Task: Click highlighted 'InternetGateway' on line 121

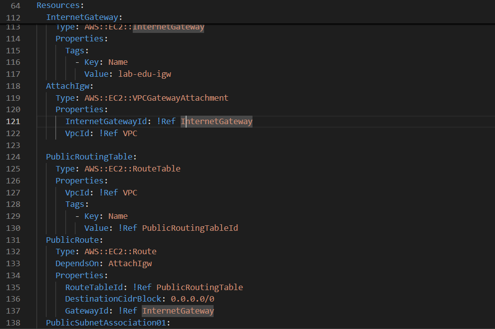Action: [x=217, y=122]
